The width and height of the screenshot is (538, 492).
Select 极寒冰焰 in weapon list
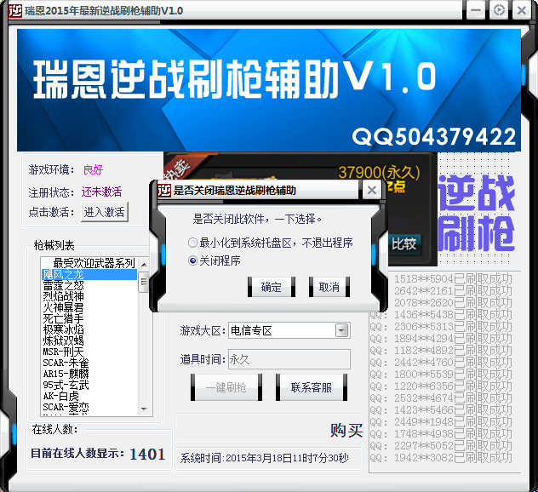[89, 329]
